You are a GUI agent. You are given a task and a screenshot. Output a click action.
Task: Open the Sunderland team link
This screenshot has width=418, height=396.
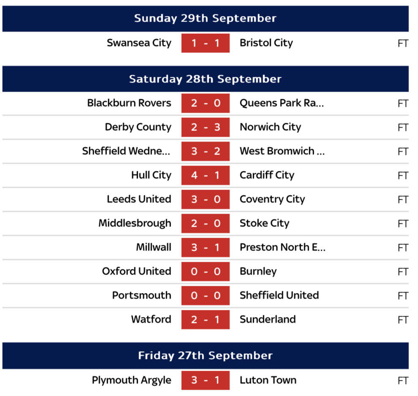tap(268, 320)
